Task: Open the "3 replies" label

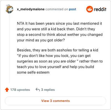Action: 48,90
